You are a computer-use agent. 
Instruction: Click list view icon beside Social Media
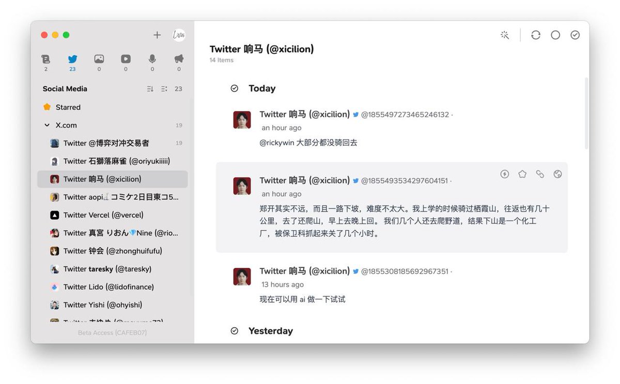coord(164,89)
